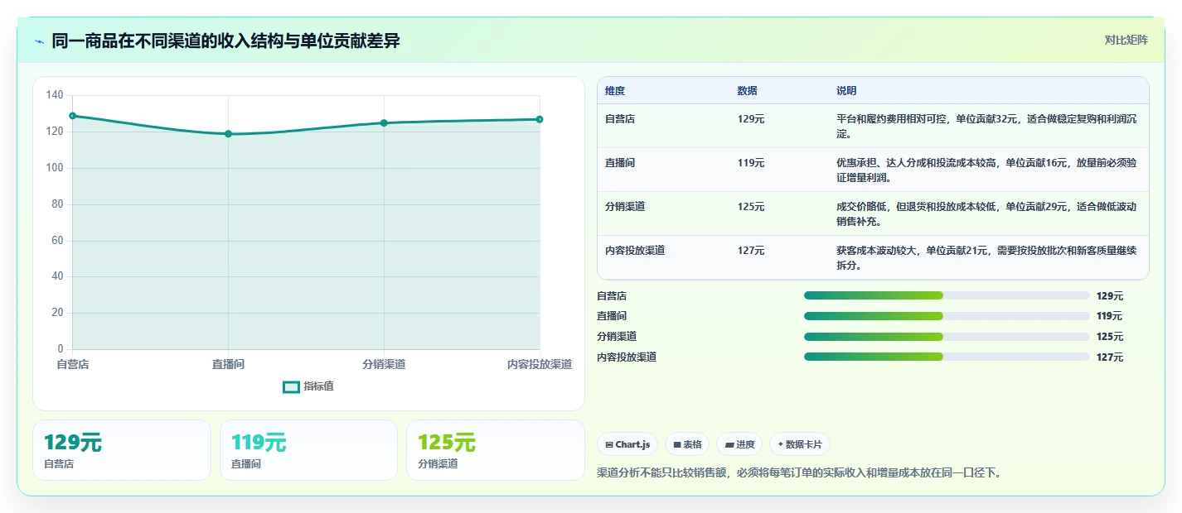
Task: Click the 分销渠道 x-axis label under the chart
Action: pyautogui.click(x=384, y=364)
